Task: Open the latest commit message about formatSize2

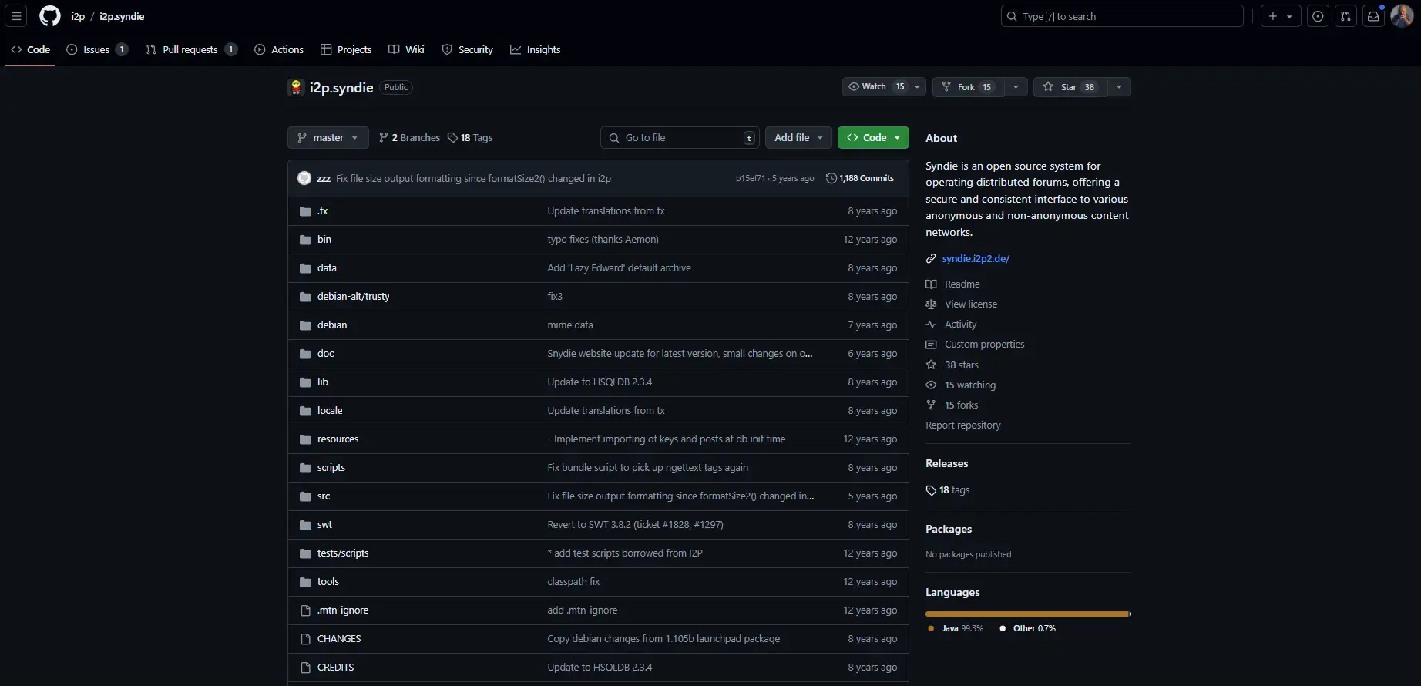Action: (473, 178)
